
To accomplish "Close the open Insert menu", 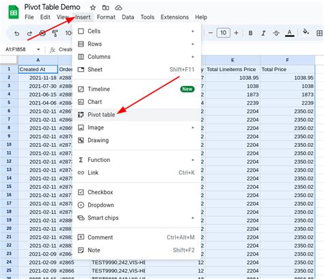I will [x=83, y=17].
